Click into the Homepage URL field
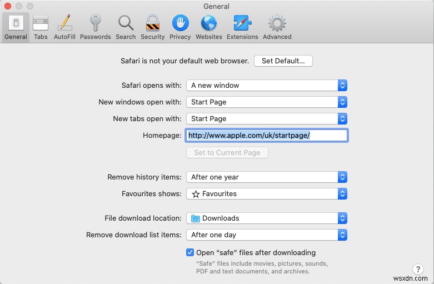The width and height of the screenshot is (434, 284). pyautogui.click(x=267, y=136)
